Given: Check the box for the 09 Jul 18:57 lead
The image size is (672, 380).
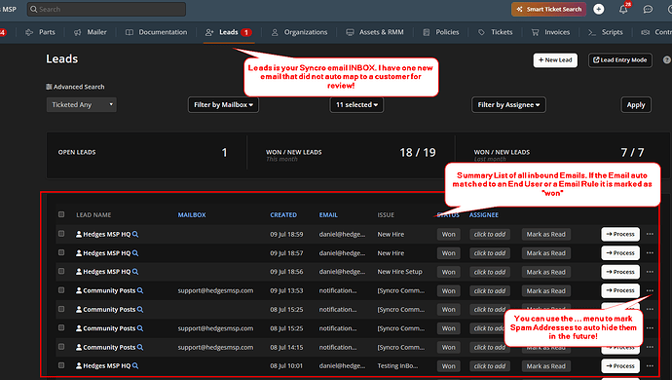Looking at the screenshot, I should pos(61,252).
